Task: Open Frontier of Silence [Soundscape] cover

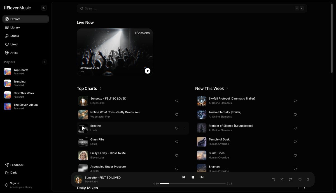Action: (202, 128)
